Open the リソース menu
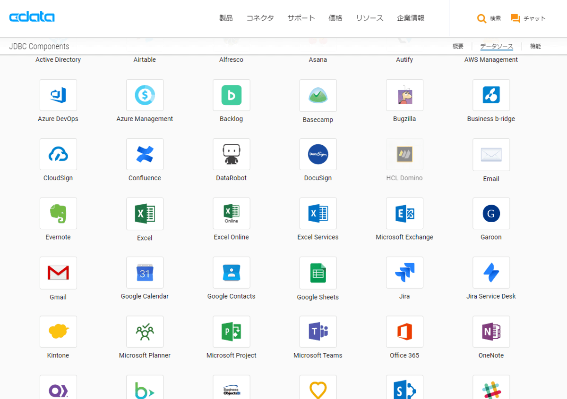567x399 pixels. [x=369, y=18]
